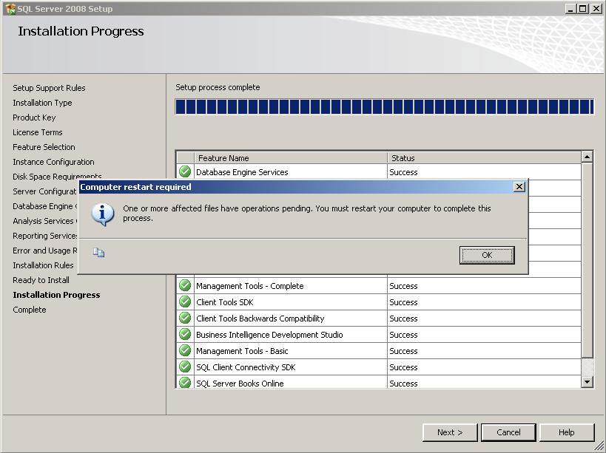The height and width of the screenshot is (453, 606).
Task: Click the Status column header
Action: 484,158
